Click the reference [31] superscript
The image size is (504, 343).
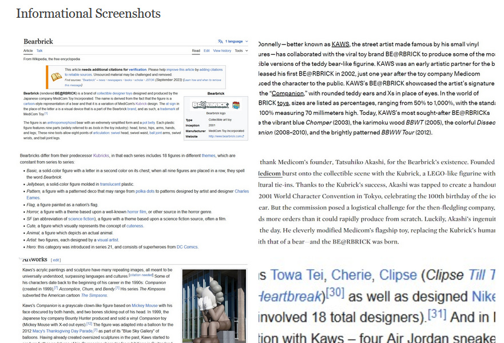[x=437, y=314]
